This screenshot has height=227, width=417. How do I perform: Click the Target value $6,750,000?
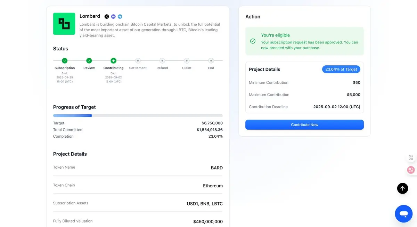tap(212, 123)
